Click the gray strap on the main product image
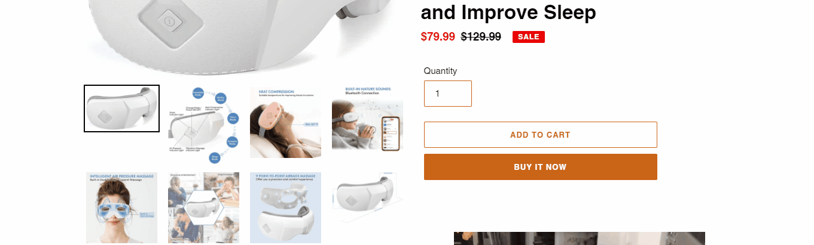Viewport: 814px width, 245px height. (x=346, y=11)
